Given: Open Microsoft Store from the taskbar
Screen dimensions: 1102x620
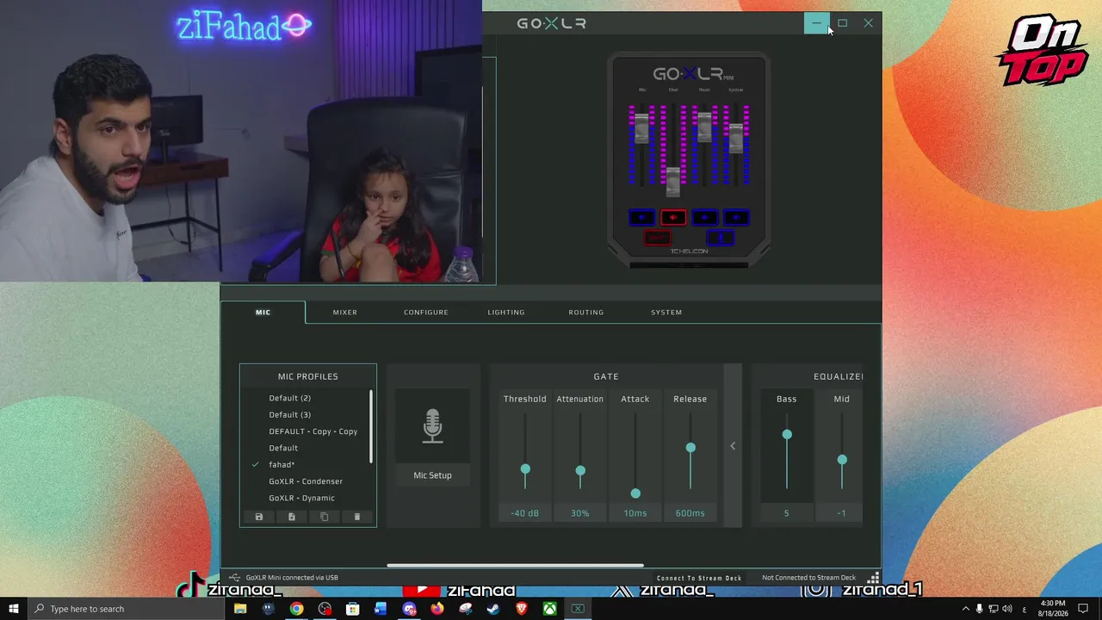Looking at the screenshot, I should coord(352,609).
